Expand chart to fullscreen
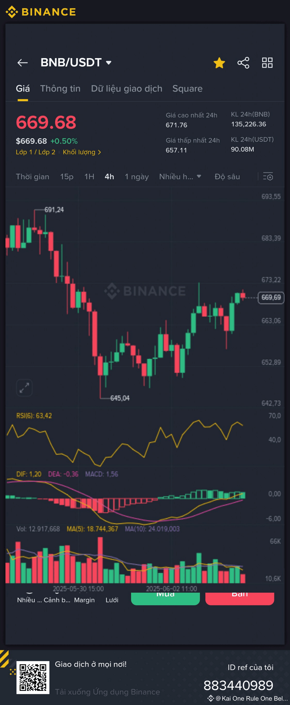 coord(24,388)
